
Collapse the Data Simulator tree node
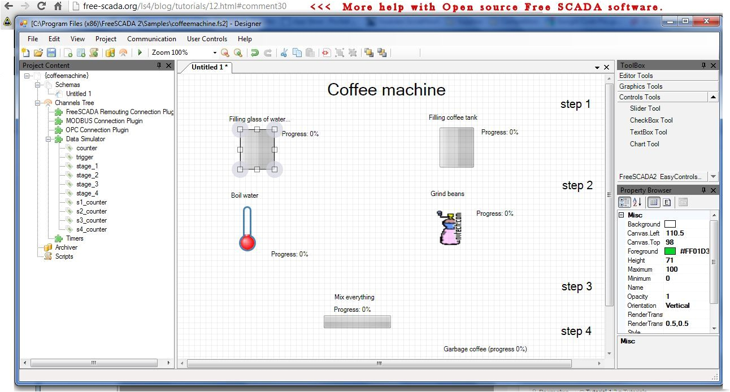pyautogui.click(x=50, y=138)
